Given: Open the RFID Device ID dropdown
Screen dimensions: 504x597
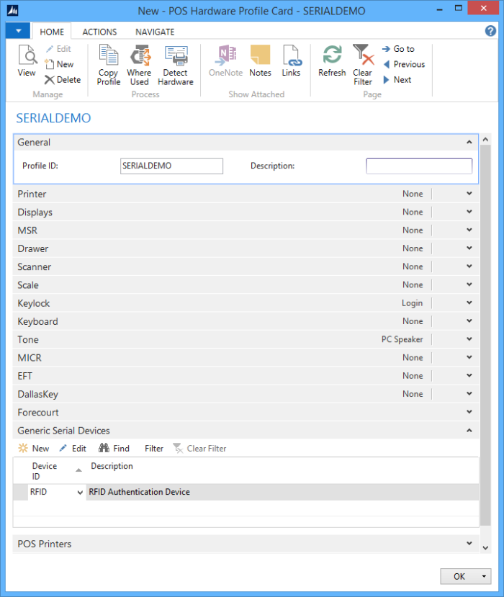Looking at the screenshot, I should (x=79, y=493).
